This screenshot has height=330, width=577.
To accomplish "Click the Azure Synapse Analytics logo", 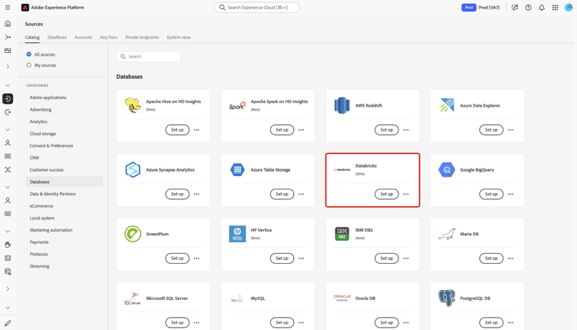I will [132, 169].
